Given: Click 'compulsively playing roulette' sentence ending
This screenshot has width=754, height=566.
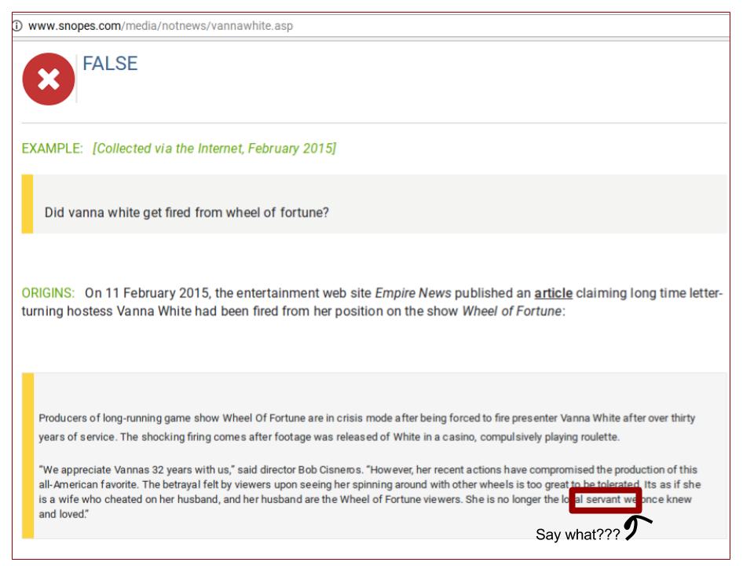Looking at the screenshot, I should click(x=550, y=437).
